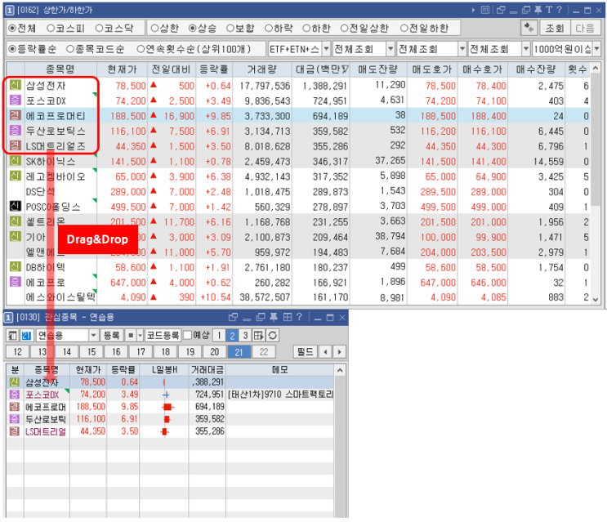The height and width of the screenshot is (522, 607).
Task: Enable the 예상 checkbox
Action: 187,335
